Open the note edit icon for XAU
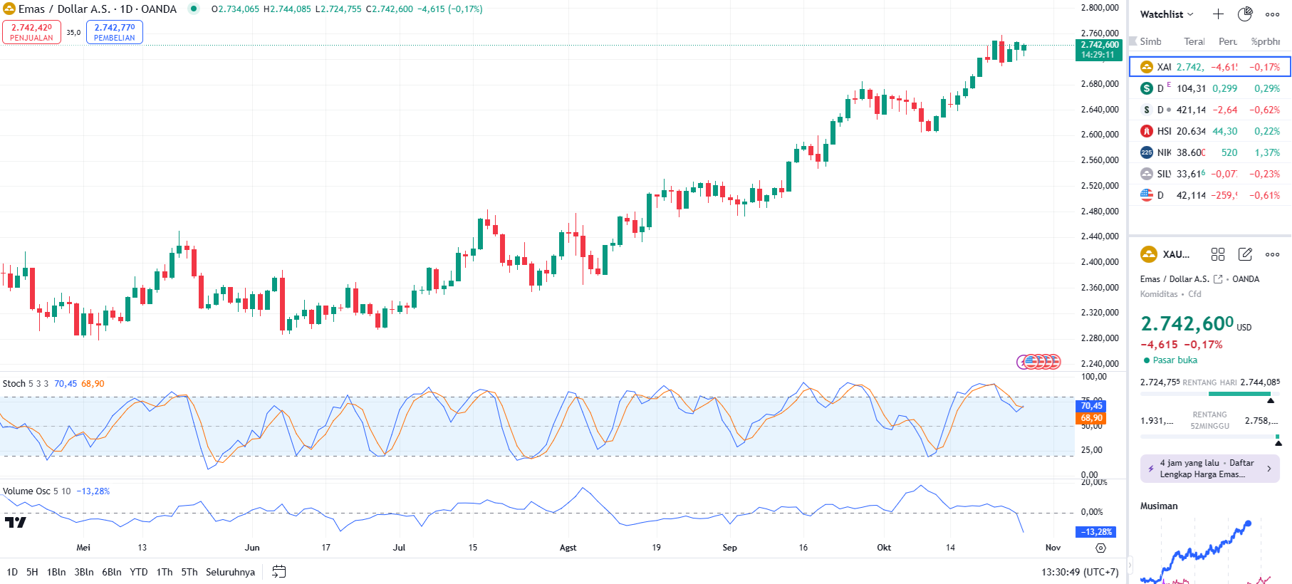1292x584 pixels. pyautogui.click(x=1245, y=254)
